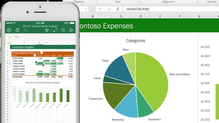
Task: Open search magnifier in phone Excel
Action: click(63, 30)
